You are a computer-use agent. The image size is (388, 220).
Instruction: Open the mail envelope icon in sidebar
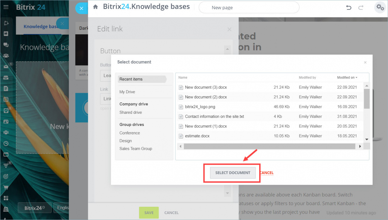point(6,67)
